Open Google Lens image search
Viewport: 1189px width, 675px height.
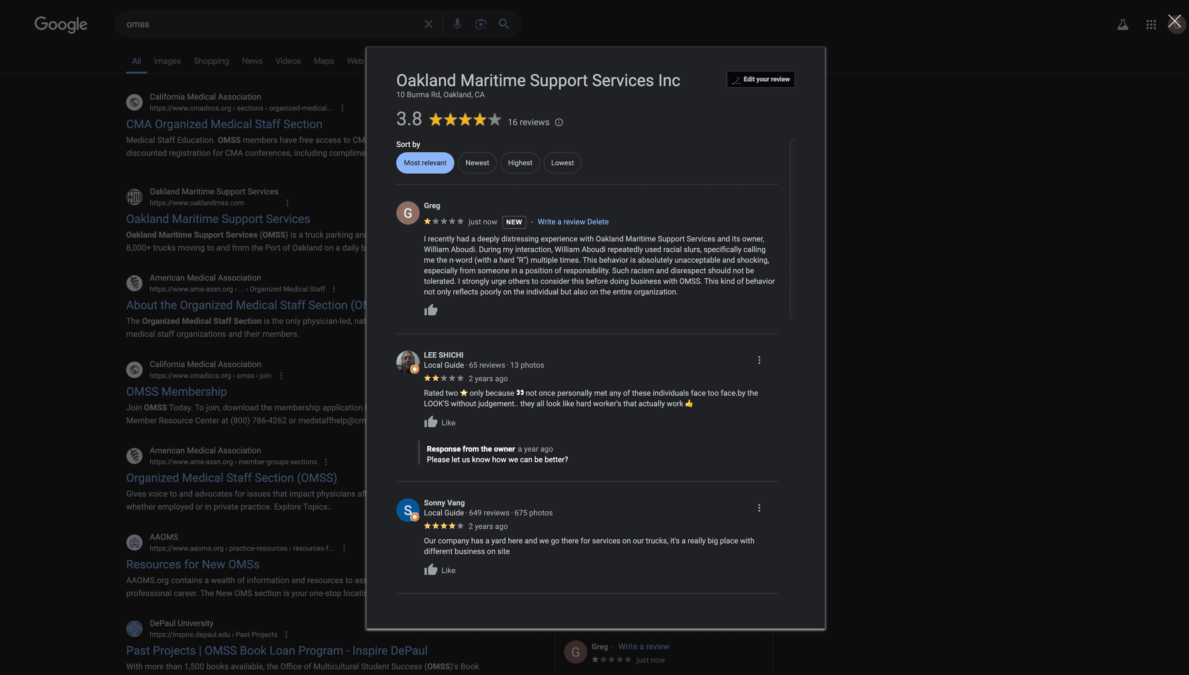coord(480,24)
